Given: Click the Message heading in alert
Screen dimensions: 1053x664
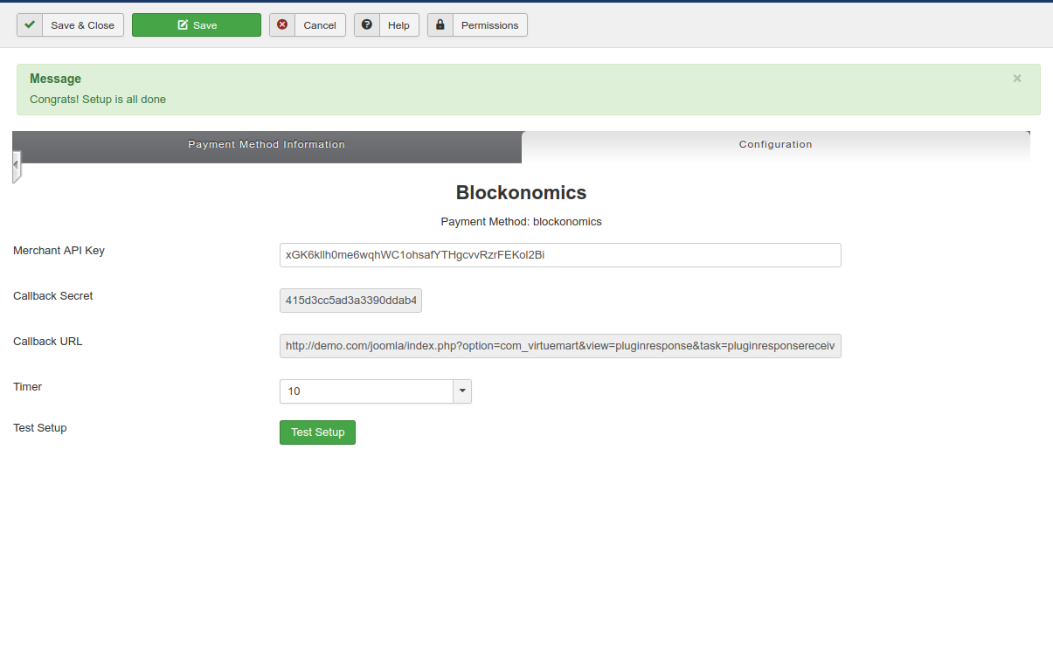Looking at the screenshot, I should pos(55,79).
